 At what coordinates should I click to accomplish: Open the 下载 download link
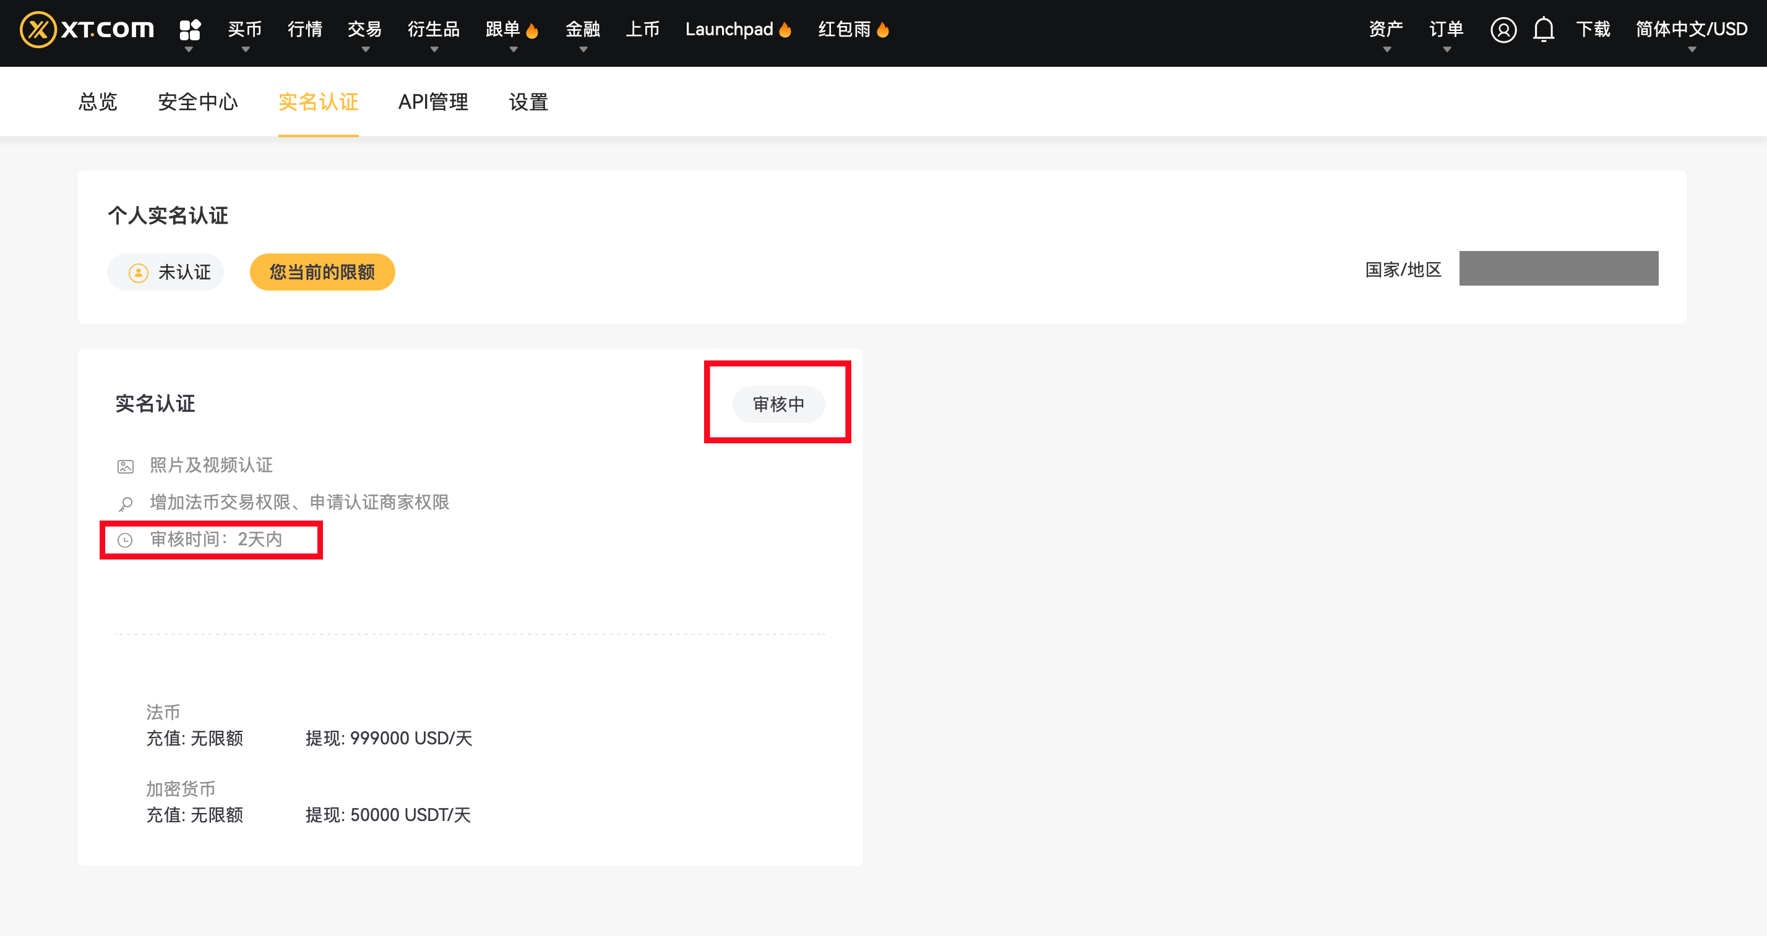tap(1593, 30)
